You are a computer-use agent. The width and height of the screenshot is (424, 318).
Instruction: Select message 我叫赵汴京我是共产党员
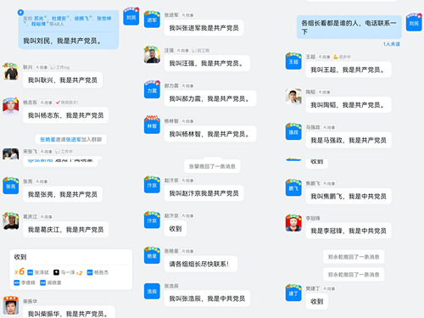[x=204, y=193]
